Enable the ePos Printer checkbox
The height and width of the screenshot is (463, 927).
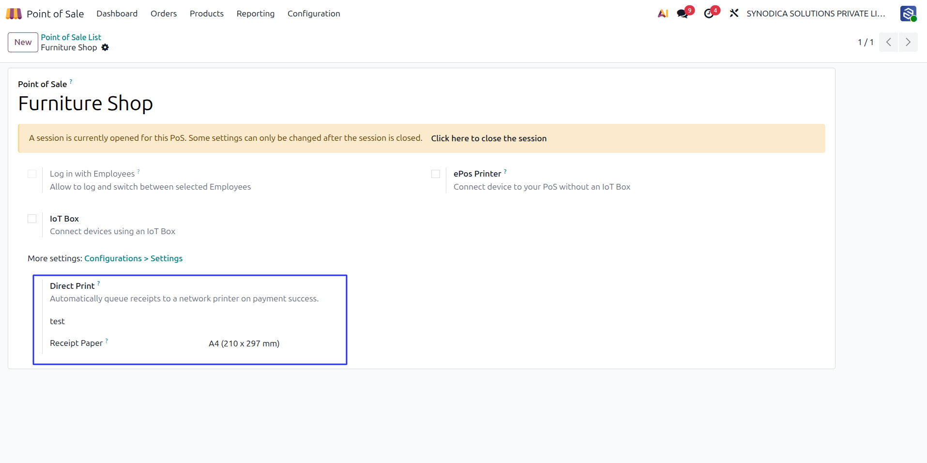pyautogui.click(x=436, y=174)
